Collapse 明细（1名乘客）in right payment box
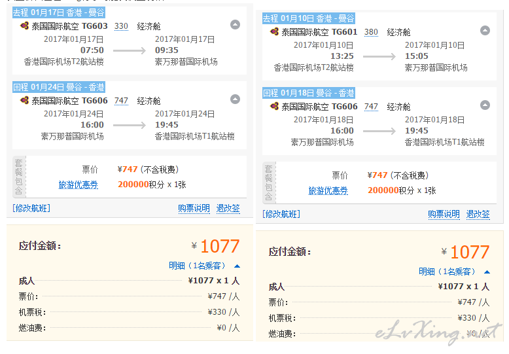509x354 pixels. 455,272
